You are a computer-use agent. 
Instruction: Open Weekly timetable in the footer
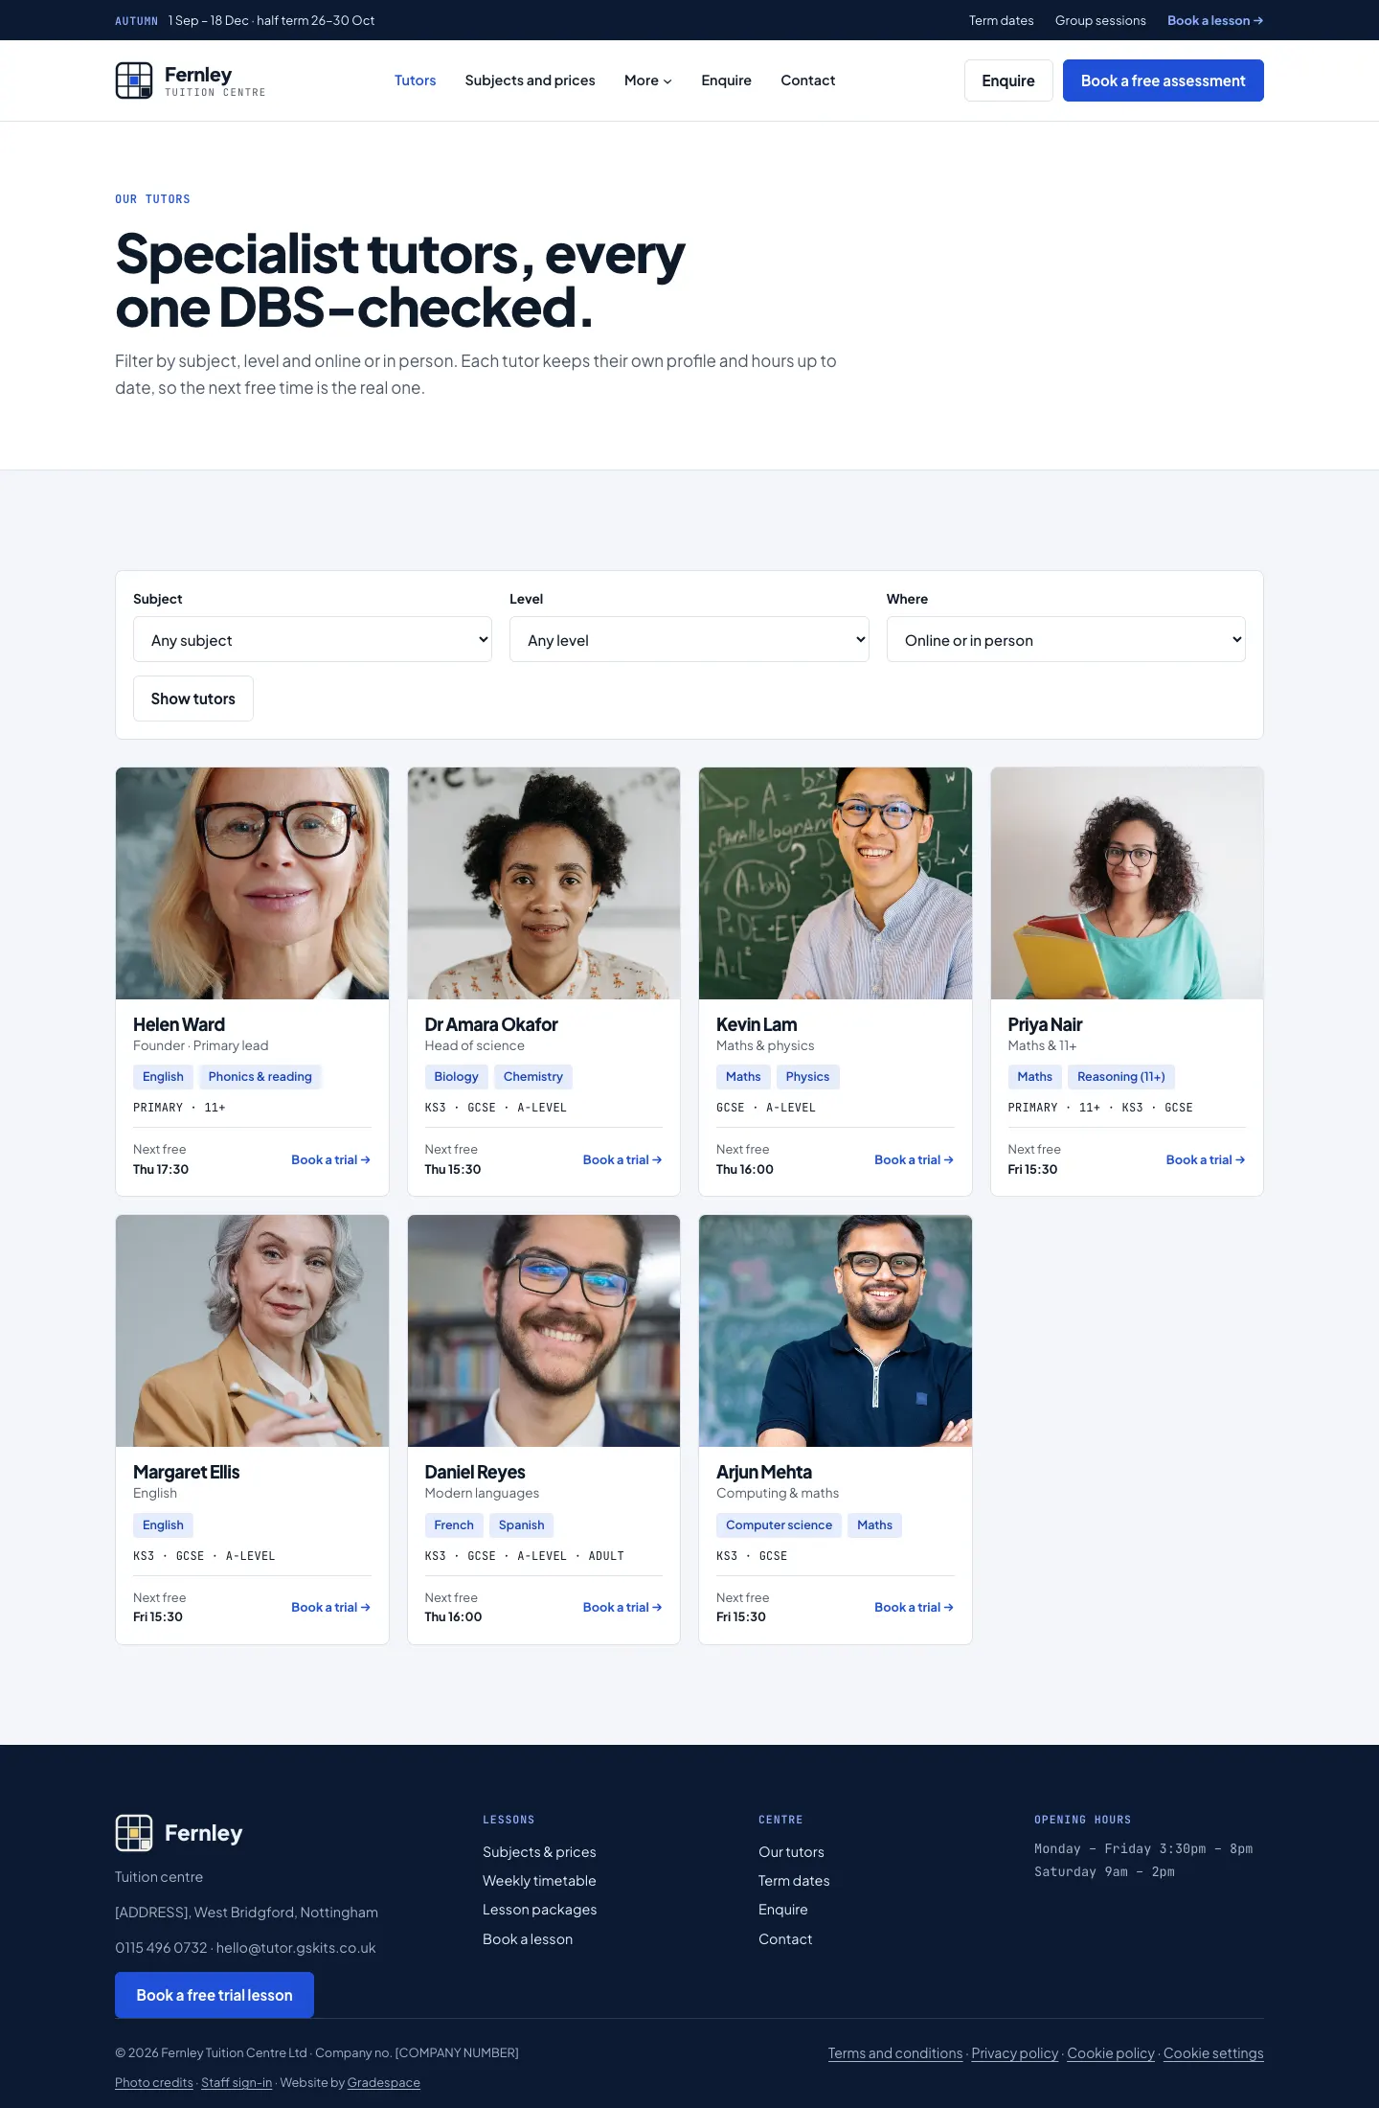pyautogui.click(x=539, y=1881)
